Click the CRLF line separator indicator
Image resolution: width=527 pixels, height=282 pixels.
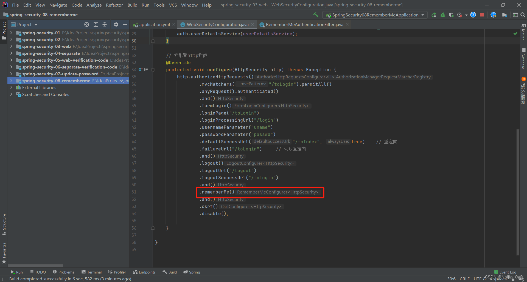pyautogui.click(x=464, y=279)
